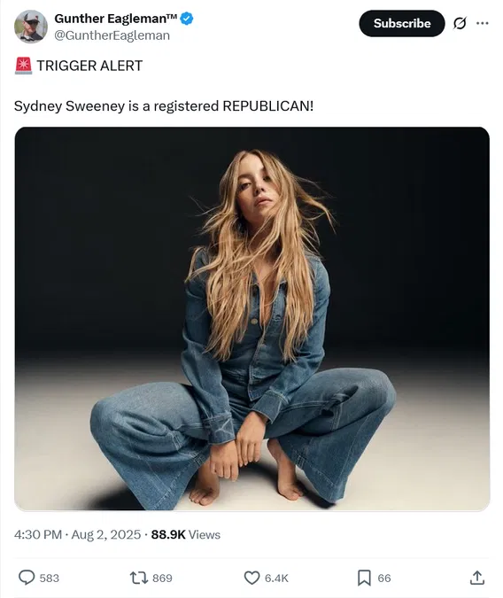This screenshot has width=503, height=598.
Task: Click the reply speech bubble icon
Action: (27, 578)
